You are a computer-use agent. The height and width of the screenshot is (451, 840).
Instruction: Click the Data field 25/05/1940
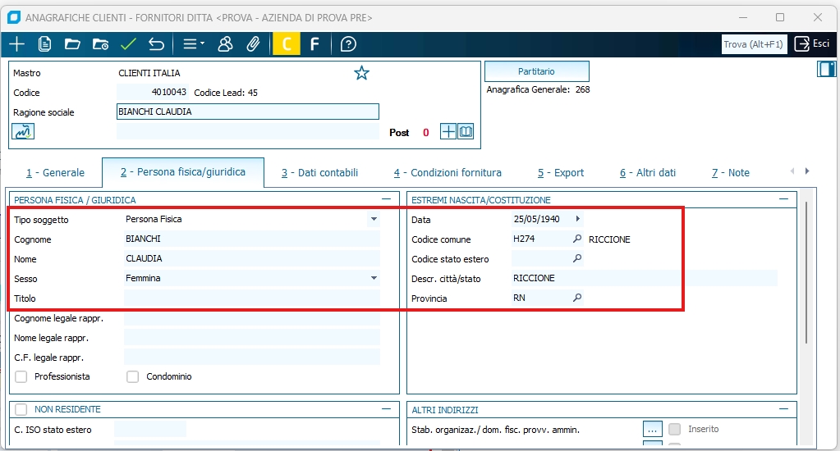[x=541, y=219]
